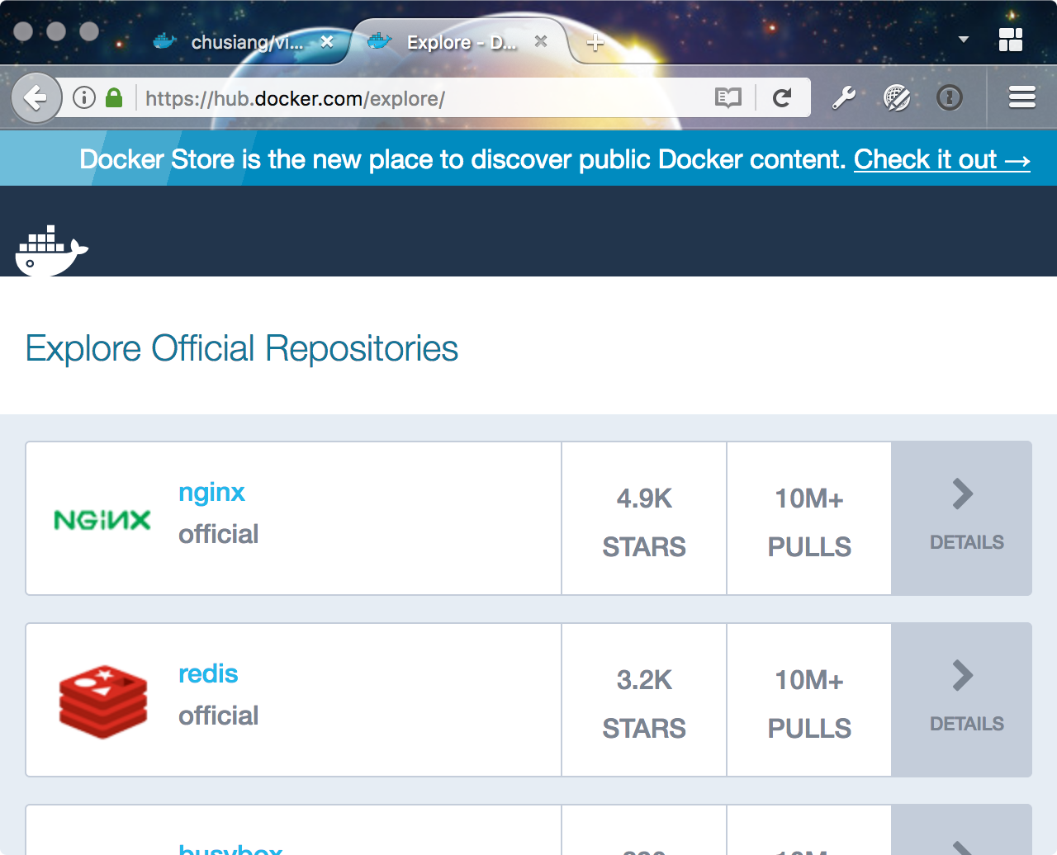Go back with the browser back arrow
The width and height of the screenshot is (1057, 855).
click(36, 98)
